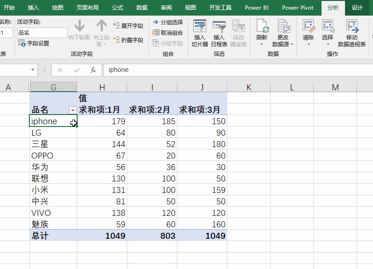Viewport: 373px width, 269px height.
Task: Switch to the Power Pivot tab
Action: coord(298,7)
